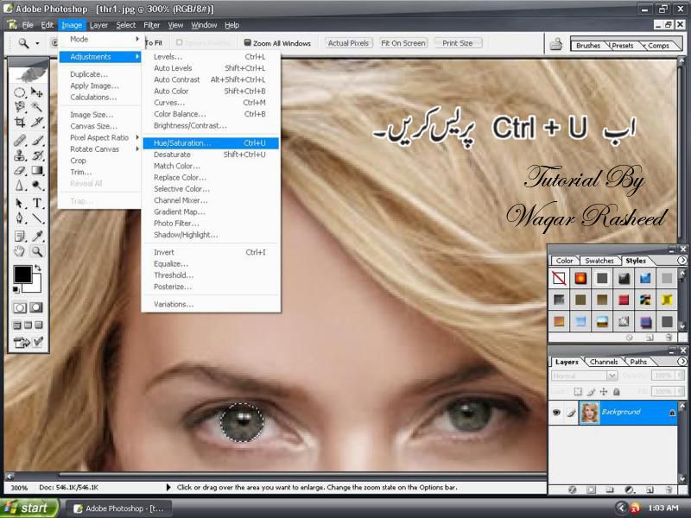Screen dimensions: 691x518
Task: Expand the Pixel Aspect Ratio submenu
Action: pos(99,137)
